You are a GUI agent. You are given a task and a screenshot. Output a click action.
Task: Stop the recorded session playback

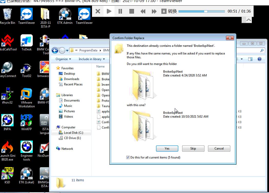point(132,11)
